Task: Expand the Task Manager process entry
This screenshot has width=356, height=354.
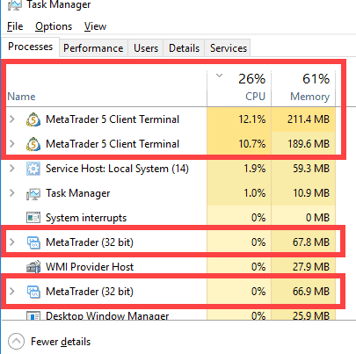Action: (x=12, y=193)
